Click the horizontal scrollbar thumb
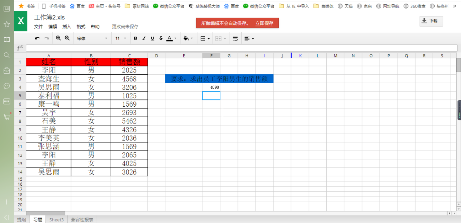The width and height of the screenshot is (461, 223). pos(45,213)
